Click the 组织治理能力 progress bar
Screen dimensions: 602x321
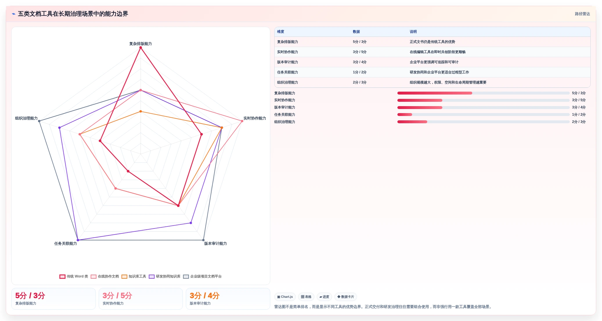coord(483,122)
